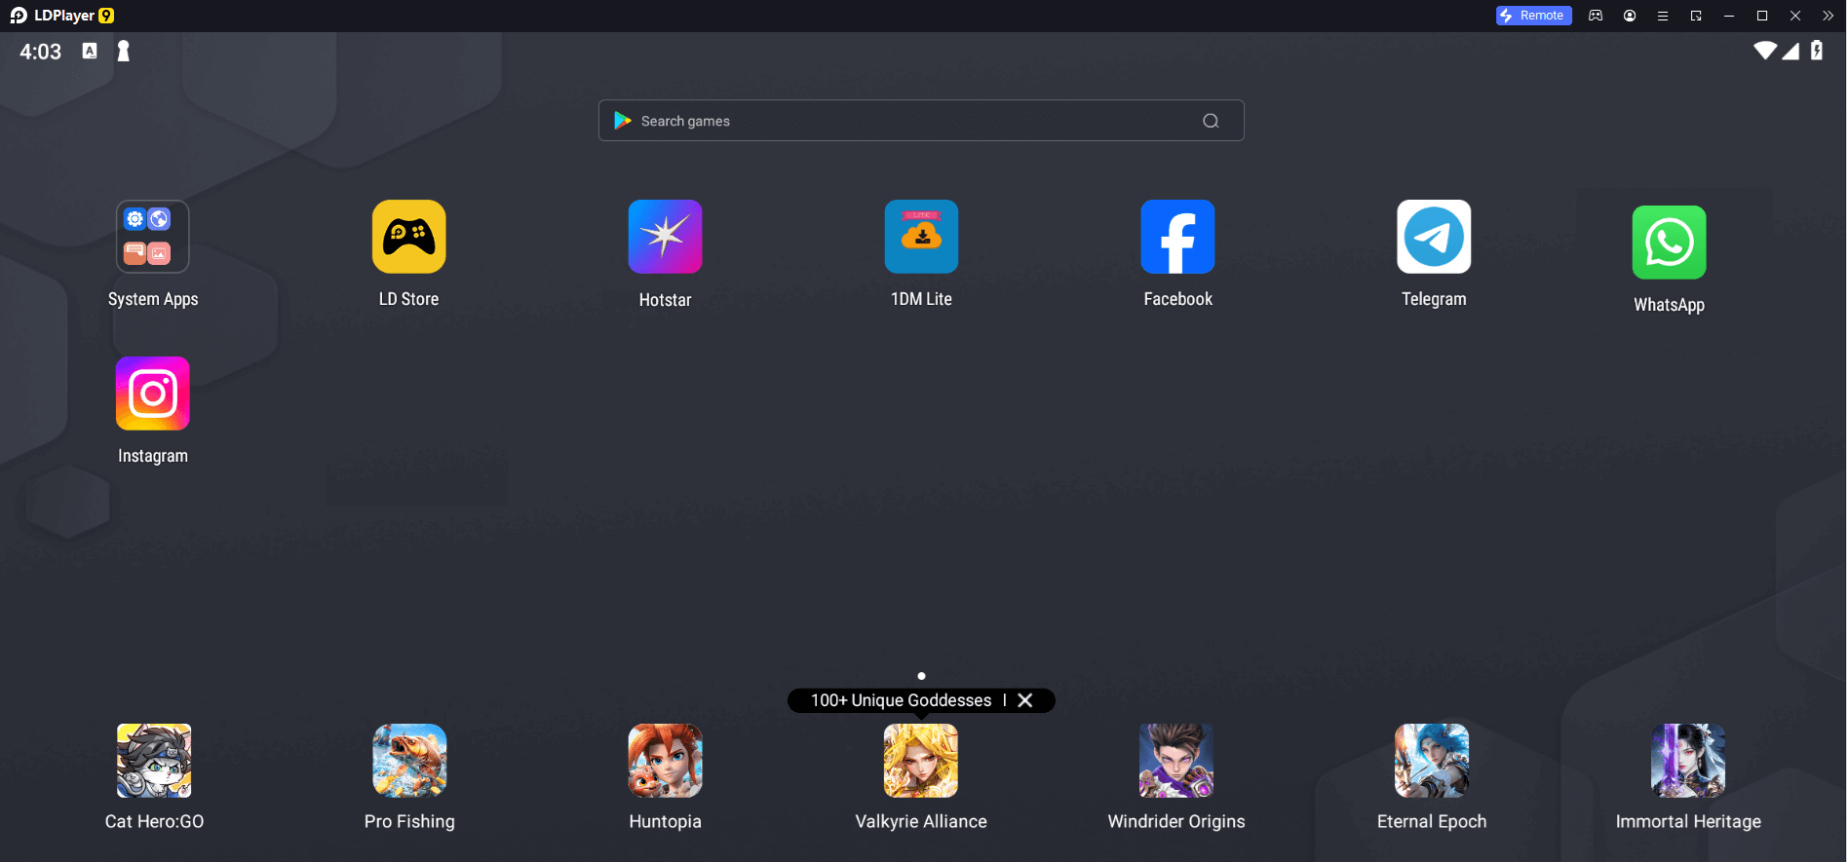This screenshot has width=1847, height=862.
Task: Click the magnifier search icon
Action: (x=1211, y=121)
